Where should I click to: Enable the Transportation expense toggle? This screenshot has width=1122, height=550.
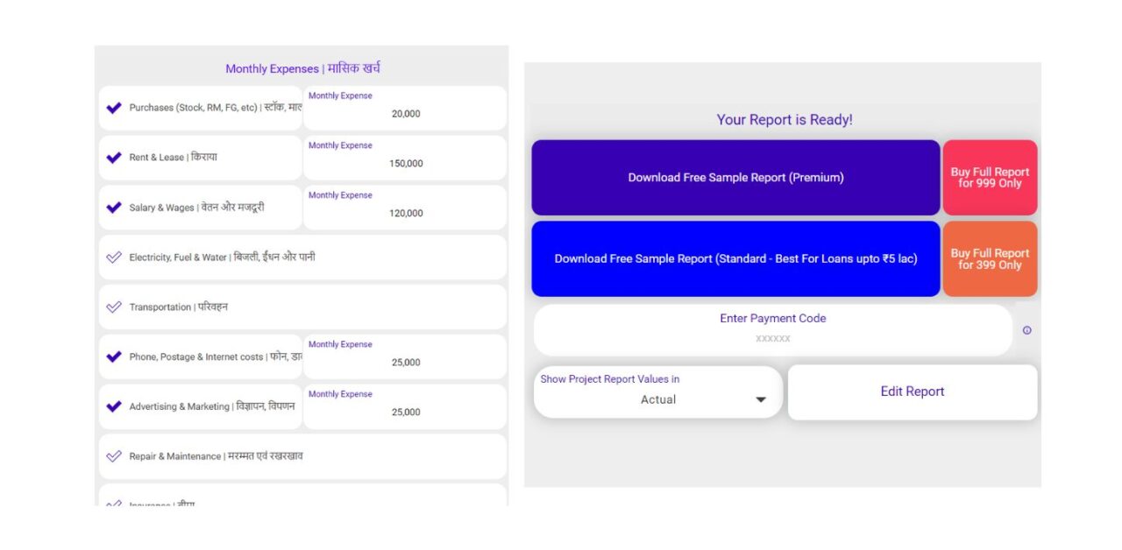coord(113,307)
